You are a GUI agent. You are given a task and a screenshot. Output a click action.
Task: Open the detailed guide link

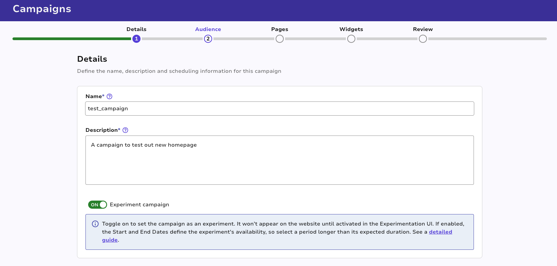[440, 232]
